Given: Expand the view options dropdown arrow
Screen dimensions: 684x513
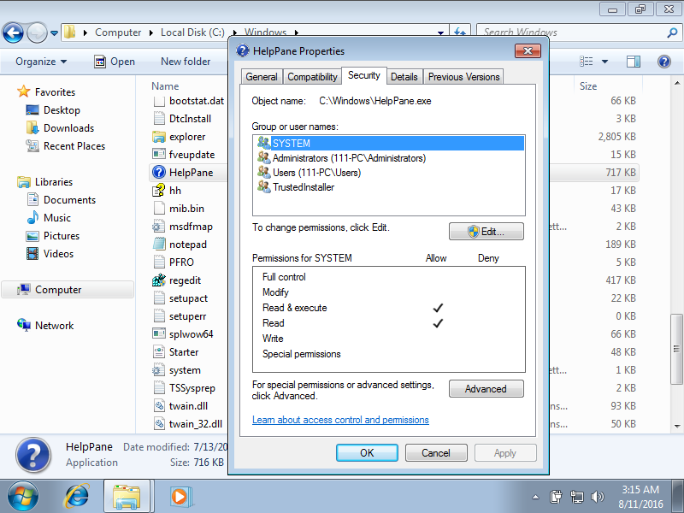Looking at the screenshot, I should 604,62.
